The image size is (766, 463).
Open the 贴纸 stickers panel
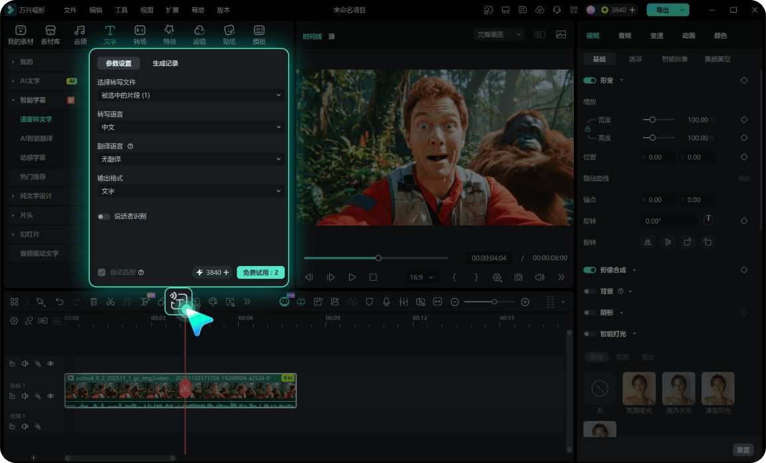(x=229, y=35)
